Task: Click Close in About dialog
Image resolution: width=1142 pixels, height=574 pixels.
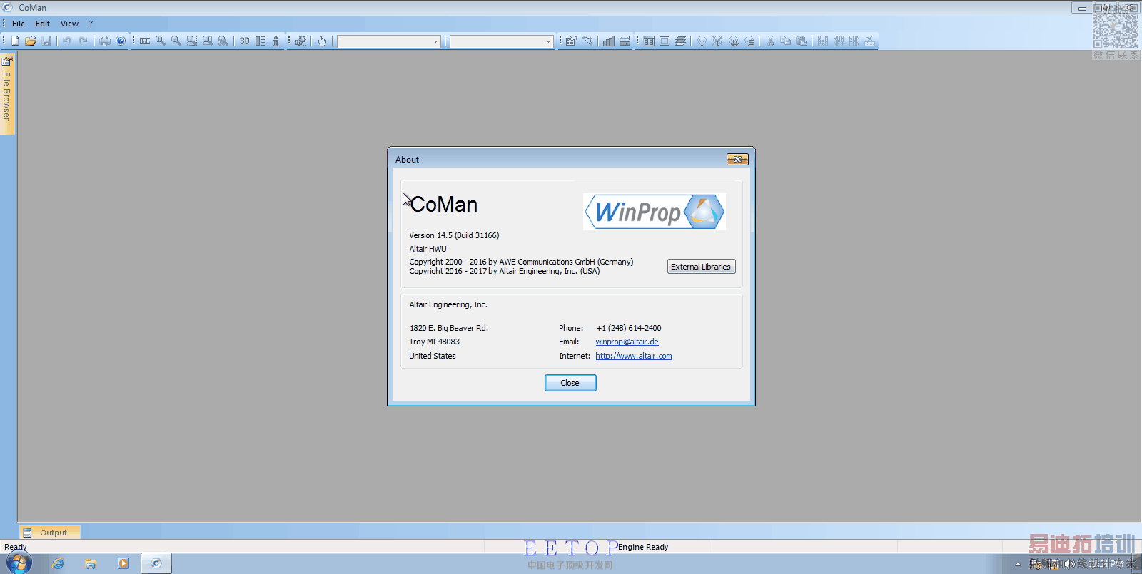Action: 570,383
